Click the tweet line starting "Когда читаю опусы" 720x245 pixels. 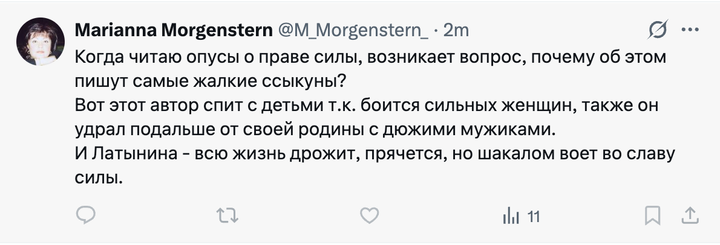370,58
